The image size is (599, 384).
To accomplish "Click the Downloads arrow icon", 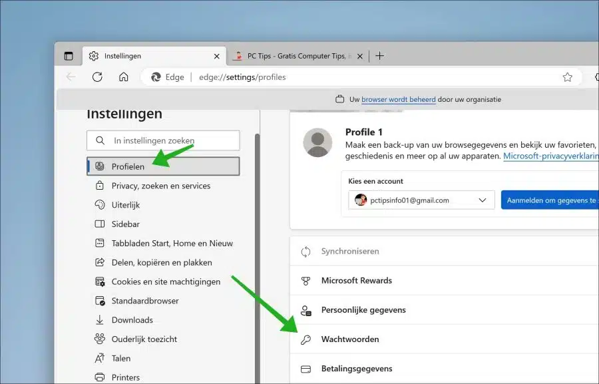I will tap(100, 320).
